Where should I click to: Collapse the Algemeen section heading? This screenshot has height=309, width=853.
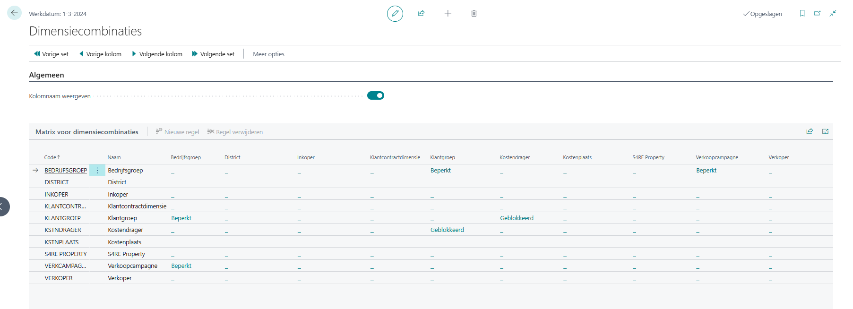[x=46, y=75]
